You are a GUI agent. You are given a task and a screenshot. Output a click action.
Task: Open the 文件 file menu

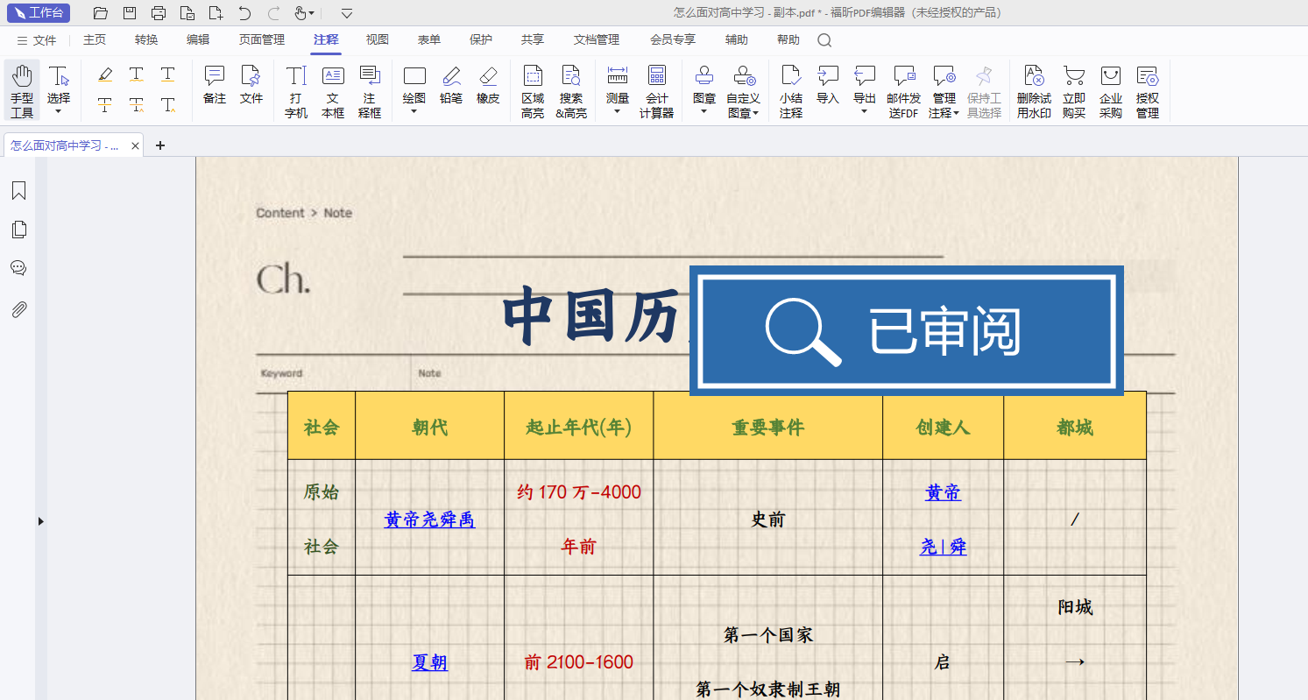[x=37, y=40]
